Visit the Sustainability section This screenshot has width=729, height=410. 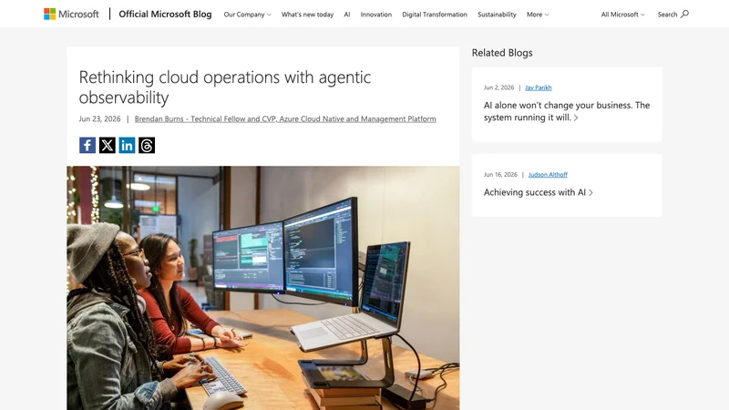coord(497,15)
